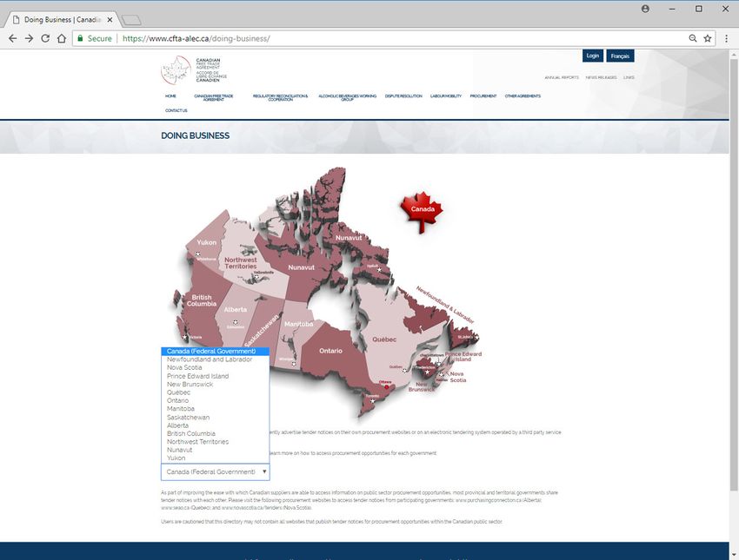Click the scrollbar down arrow
The height and width of the screenshot is (560, 739).
coord(734,556)
